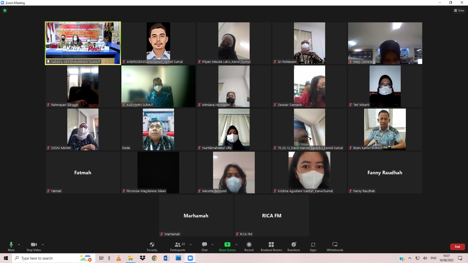Expand video options arrow beside Stop Video

(43, 244)
